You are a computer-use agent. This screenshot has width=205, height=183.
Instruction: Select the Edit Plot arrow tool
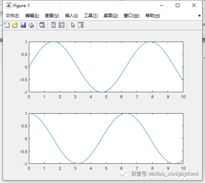pyautogui.click(x=73, y=25)
